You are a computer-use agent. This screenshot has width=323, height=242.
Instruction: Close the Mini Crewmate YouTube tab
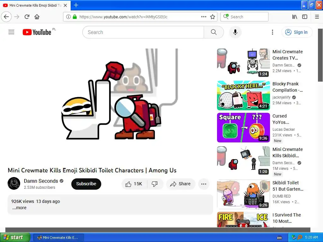[x=65, y=5]
